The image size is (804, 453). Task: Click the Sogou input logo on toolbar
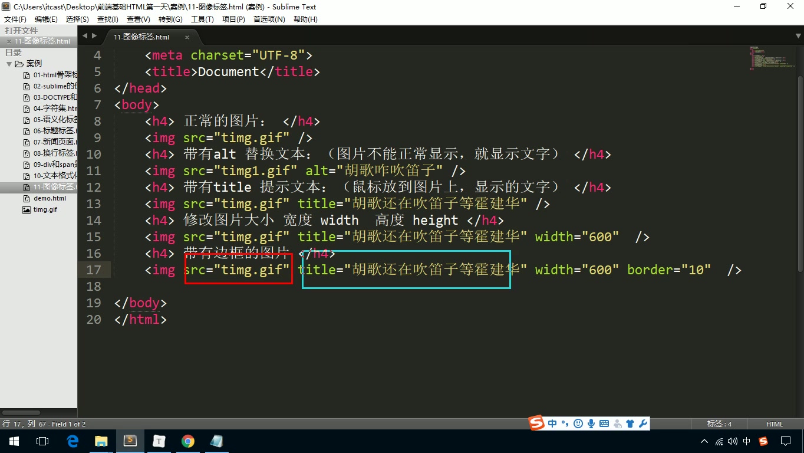point(536,423)
